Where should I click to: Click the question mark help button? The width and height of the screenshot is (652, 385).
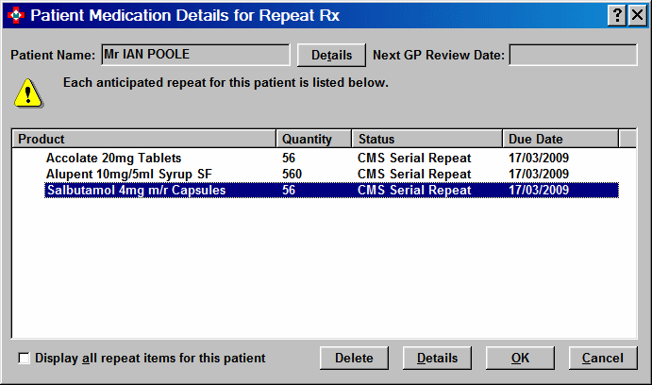point(616,15)
